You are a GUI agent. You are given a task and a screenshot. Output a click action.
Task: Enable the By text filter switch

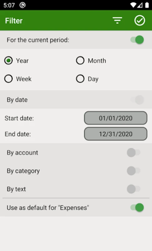pos(134,189)
